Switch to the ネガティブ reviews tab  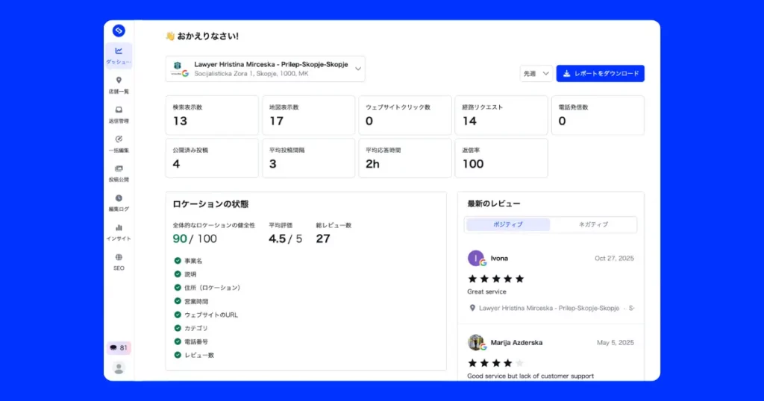593,224
